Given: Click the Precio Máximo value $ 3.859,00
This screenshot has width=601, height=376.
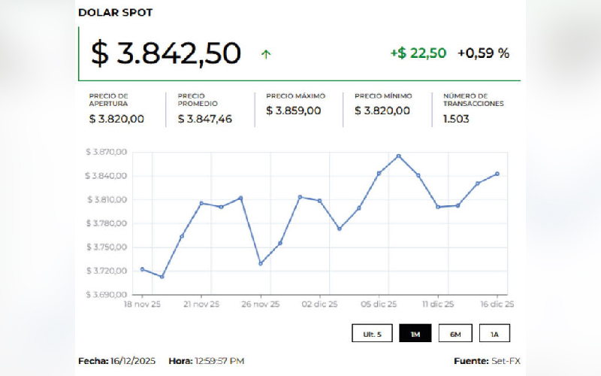Looking at the screenshot, I should tap(294, 111).
